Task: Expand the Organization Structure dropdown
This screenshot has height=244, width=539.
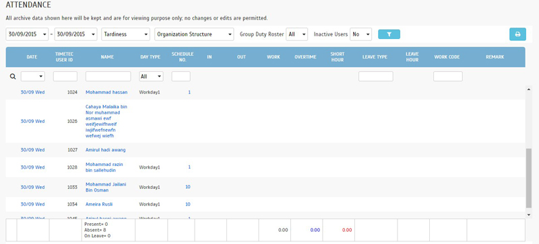Action: tap(194, 34)
